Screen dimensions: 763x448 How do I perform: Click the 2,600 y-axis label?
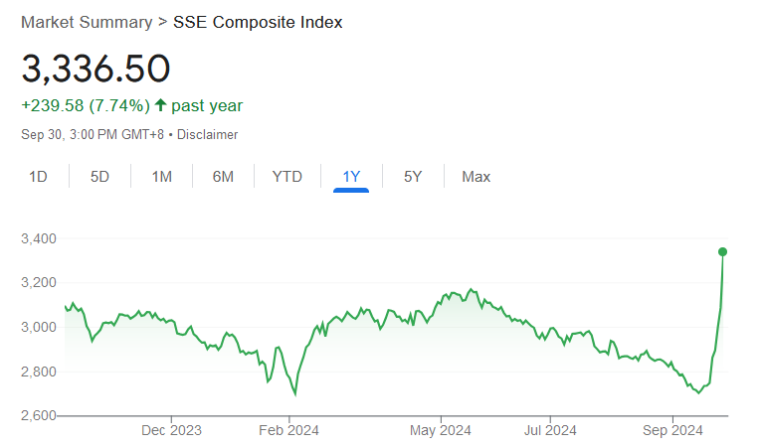(x=39, y=416)
